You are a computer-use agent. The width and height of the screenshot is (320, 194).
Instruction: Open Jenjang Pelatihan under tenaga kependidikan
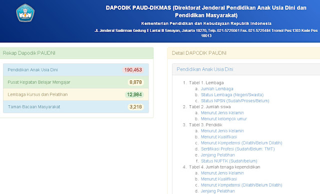click(x=218, y=191)
